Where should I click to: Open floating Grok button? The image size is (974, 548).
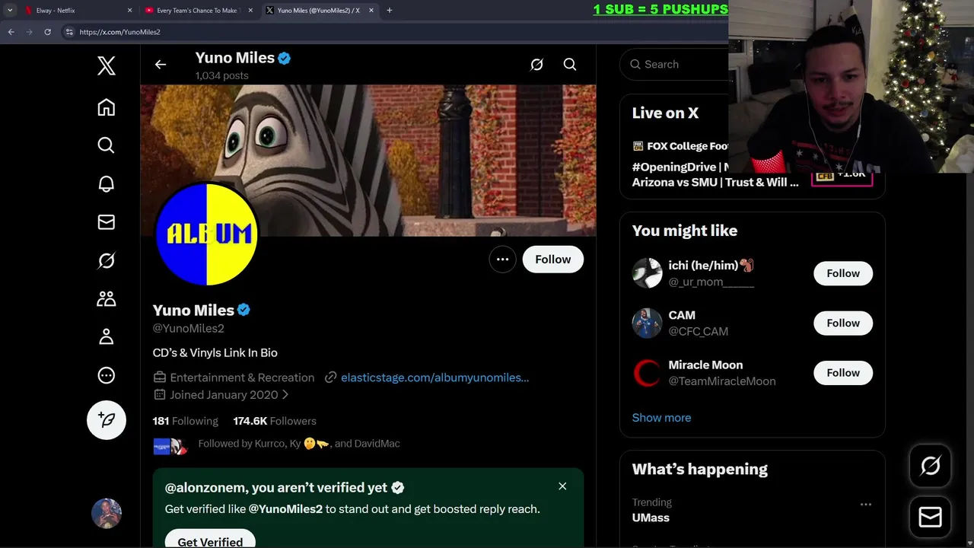point(931,466)
